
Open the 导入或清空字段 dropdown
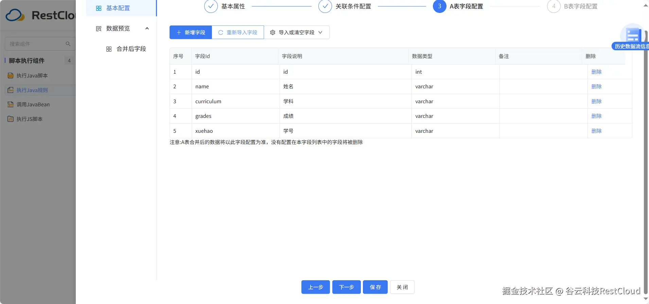click(x=296, y=33)
